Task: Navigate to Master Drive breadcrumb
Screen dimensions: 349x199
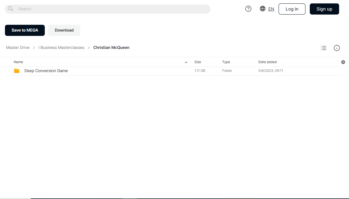Action: point(18,48)
